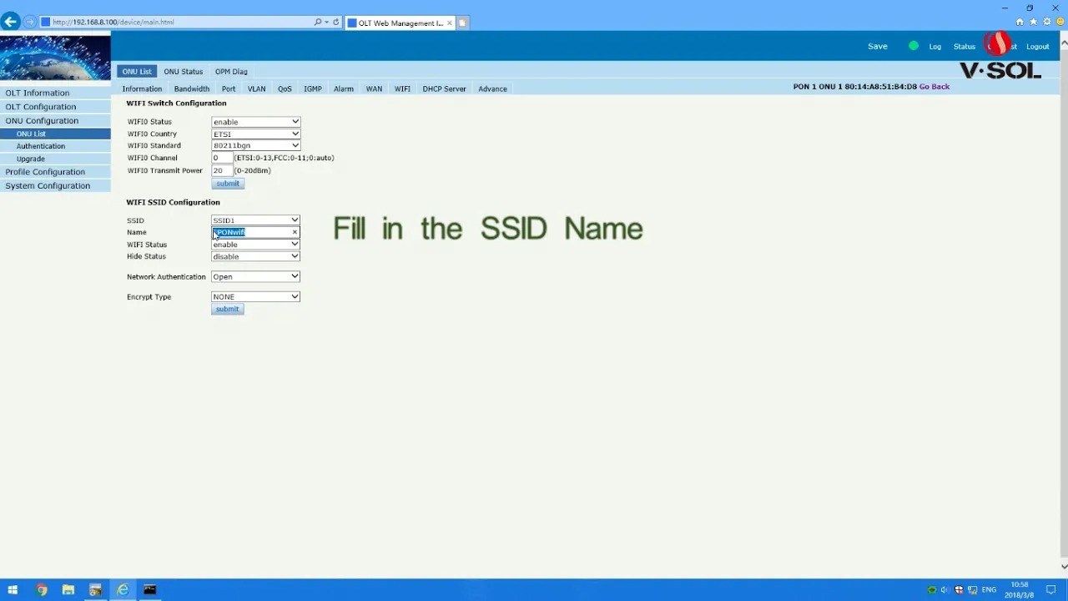Screen dimensions: 1068x601
Task: Open the browser home page icon
Action: (1020, 23)
